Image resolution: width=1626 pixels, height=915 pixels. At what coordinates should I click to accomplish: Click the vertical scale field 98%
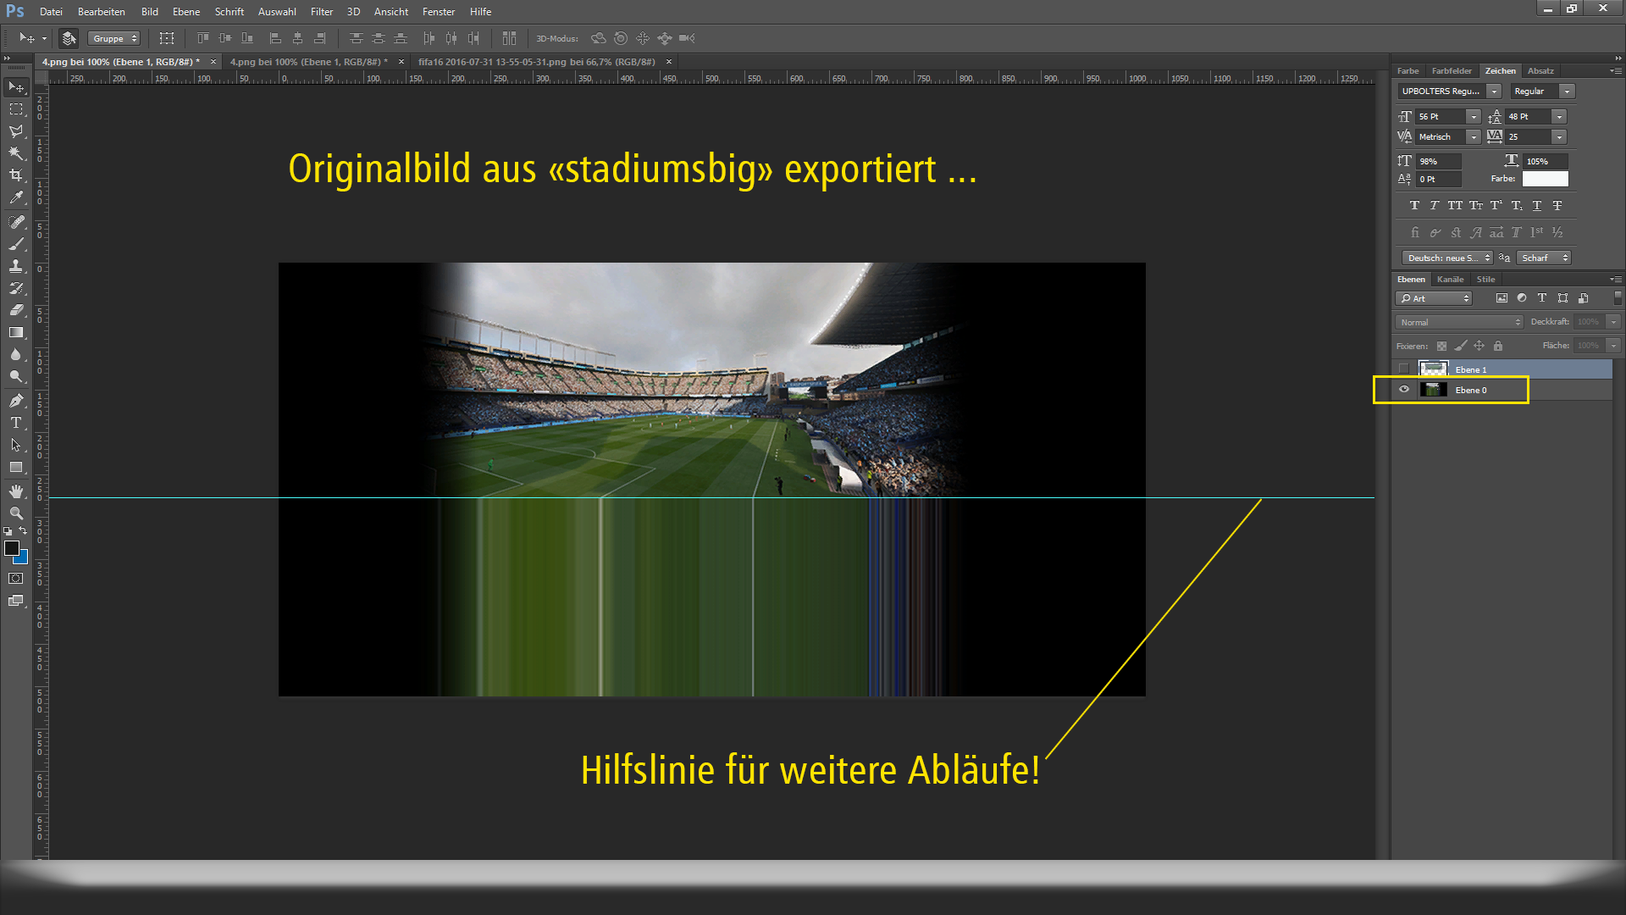1439,162
